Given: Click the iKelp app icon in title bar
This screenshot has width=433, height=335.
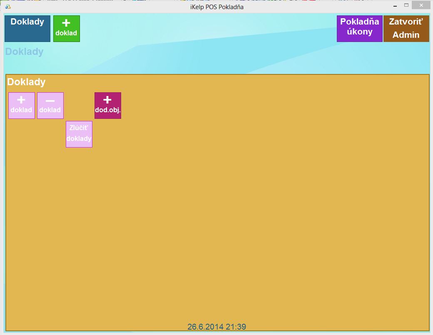Looking at the screenshot, I should [7, 7].
